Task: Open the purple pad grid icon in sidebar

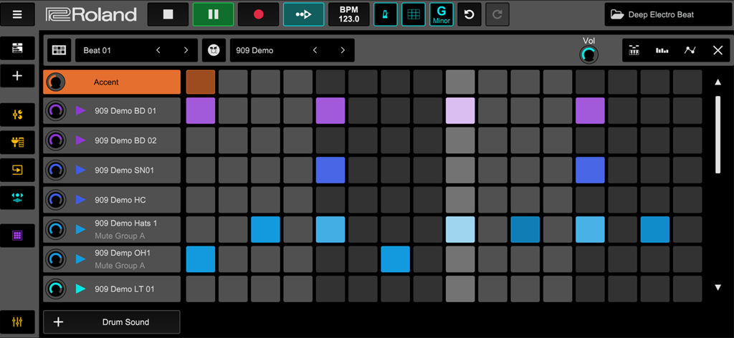Action: [17, 236]
